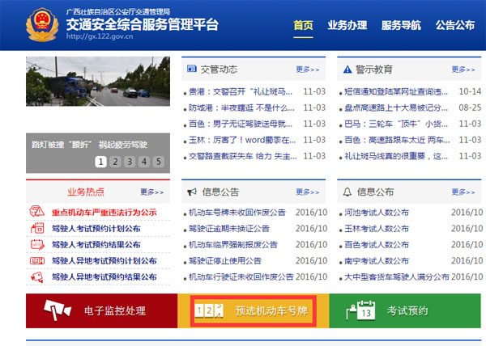The image size is (486, 346).
Task: Open 机动车号牌未收回作废公告
Action: click(x=237, y=212)
